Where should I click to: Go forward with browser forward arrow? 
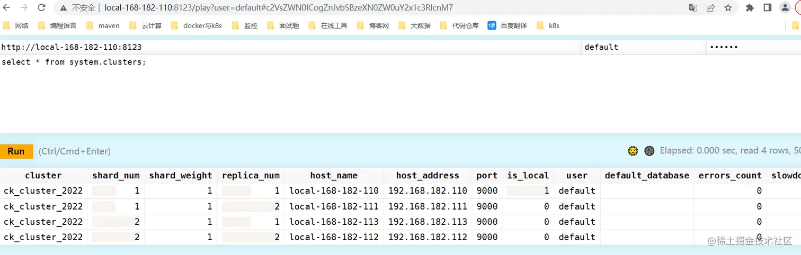point(24,8)
